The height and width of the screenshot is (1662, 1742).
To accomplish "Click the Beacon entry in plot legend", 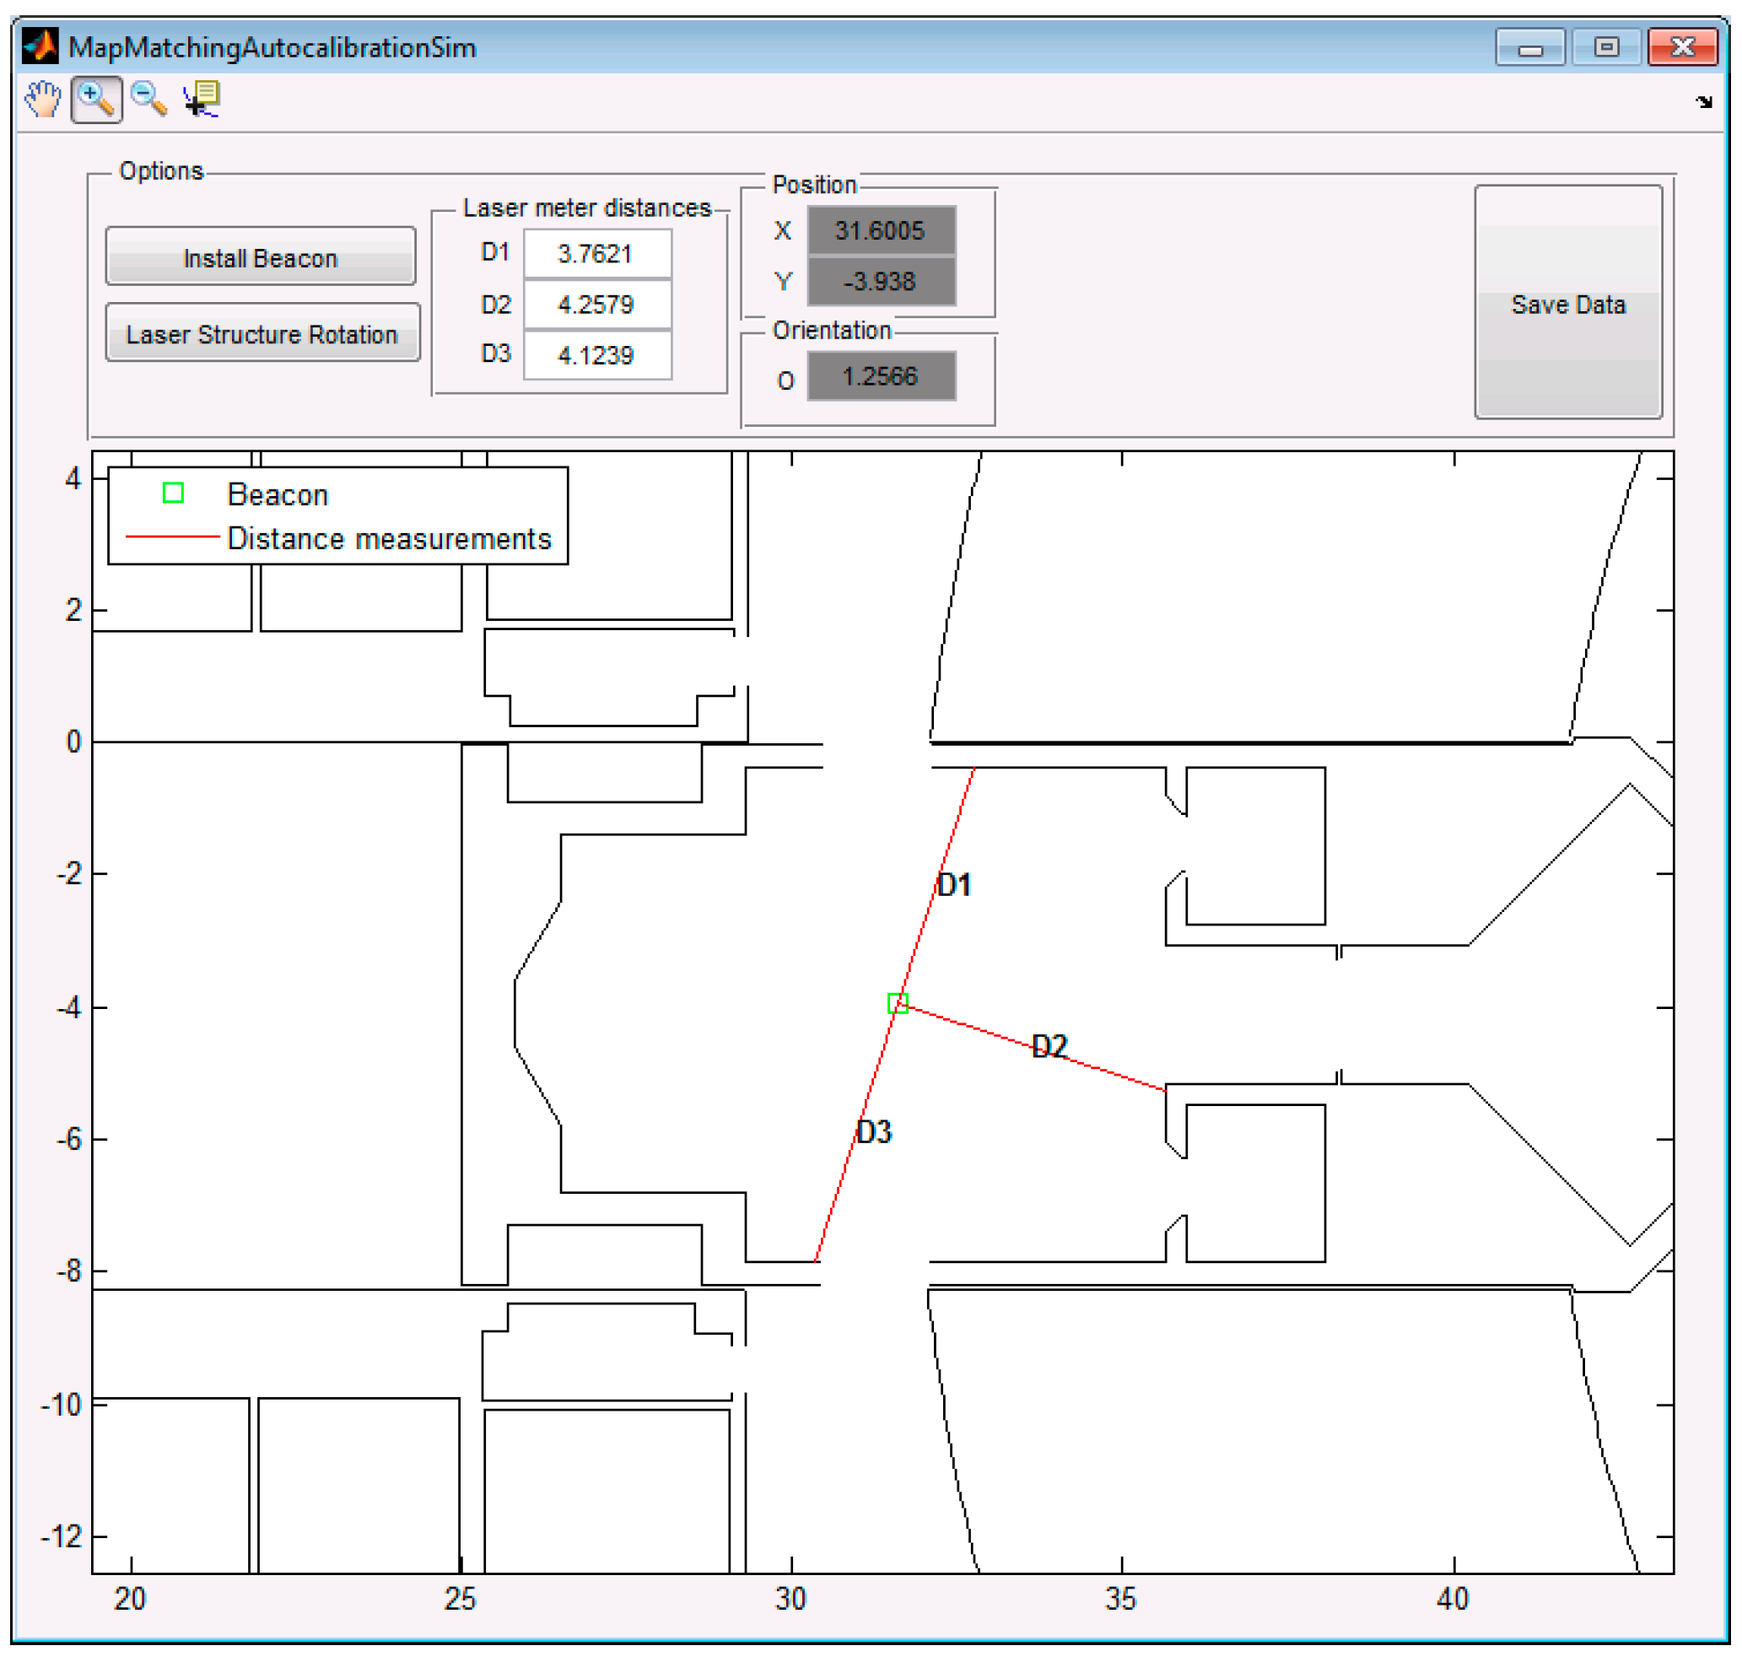I will (x=278, y=494).
